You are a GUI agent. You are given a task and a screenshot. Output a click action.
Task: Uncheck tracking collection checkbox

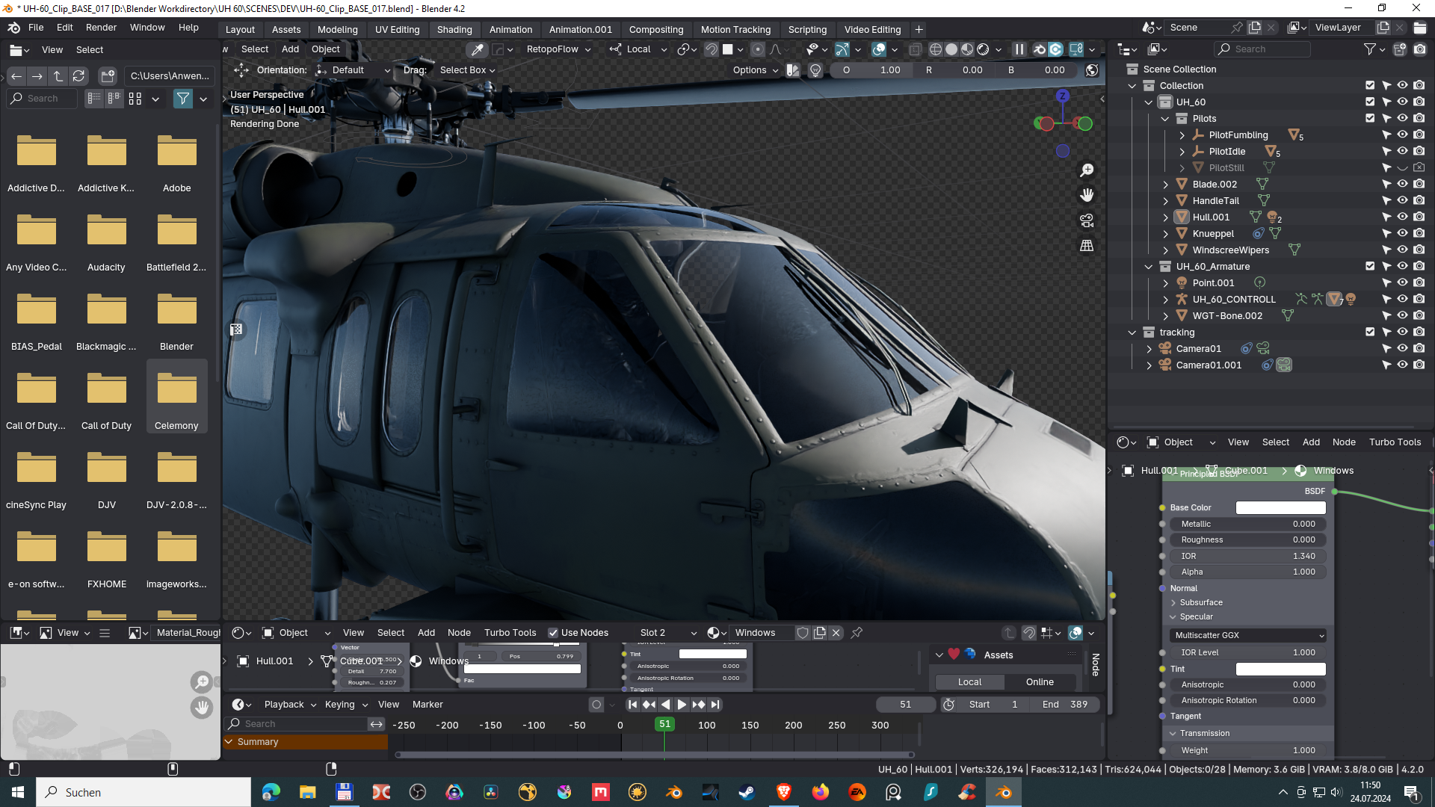(1370, 332)
